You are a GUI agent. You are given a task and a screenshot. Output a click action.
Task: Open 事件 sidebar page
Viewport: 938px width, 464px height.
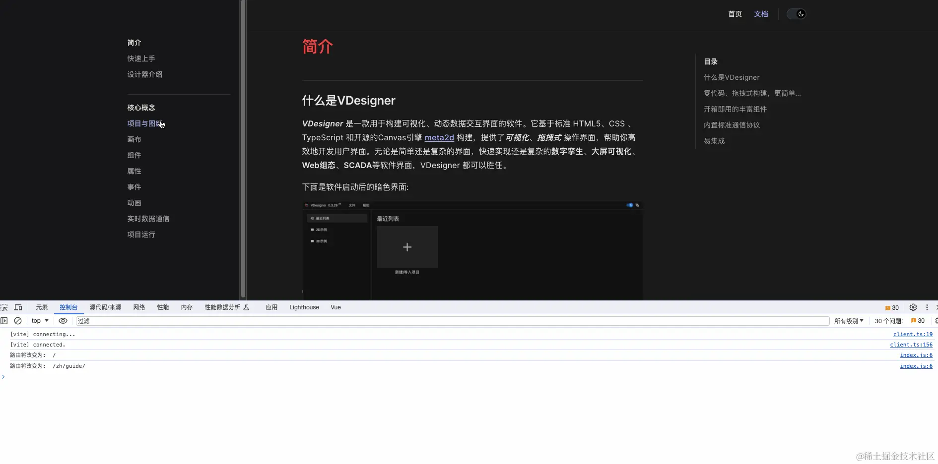(x=134, y=187)
